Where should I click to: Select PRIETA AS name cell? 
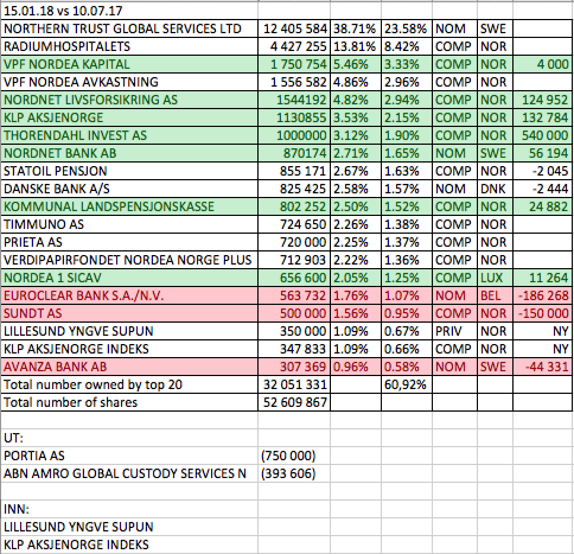point(129,242)
